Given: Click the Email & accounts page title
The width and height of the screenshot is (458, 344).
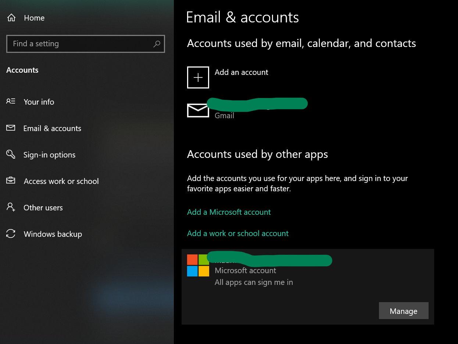Looking at the screenshot, I should 243,18.
